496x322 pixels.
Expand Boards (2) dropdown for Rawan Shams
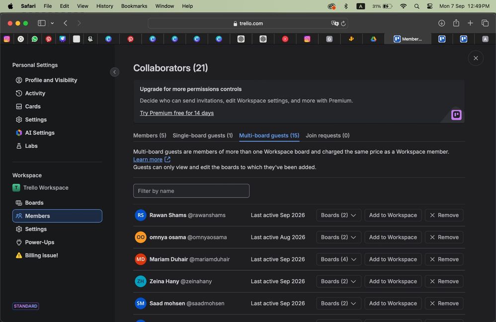pos(338,215)
